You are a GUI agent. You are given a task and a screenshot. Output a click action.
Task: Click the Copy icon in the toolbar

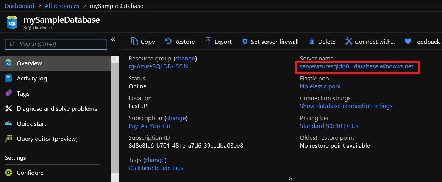[135, 41]
